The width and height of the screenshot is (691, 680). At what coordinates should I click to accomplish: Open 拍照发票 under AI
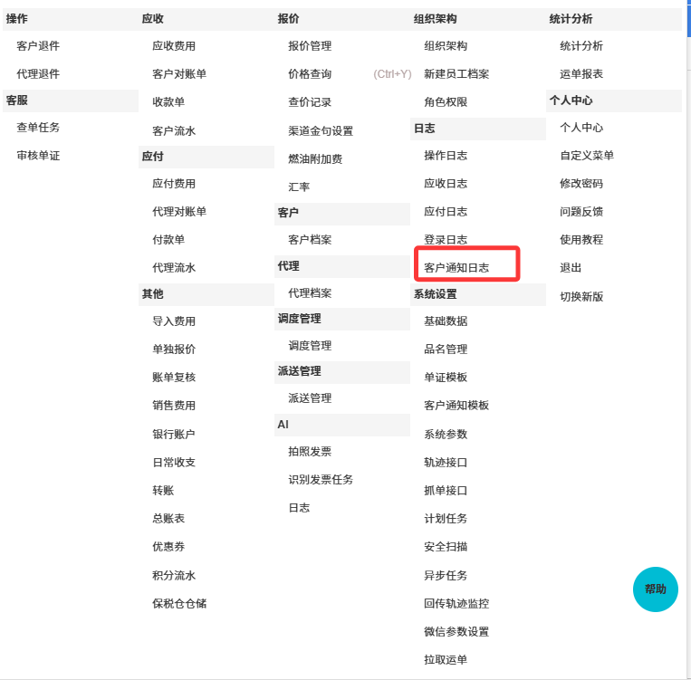pyautogui.click(x=310, y=451)
